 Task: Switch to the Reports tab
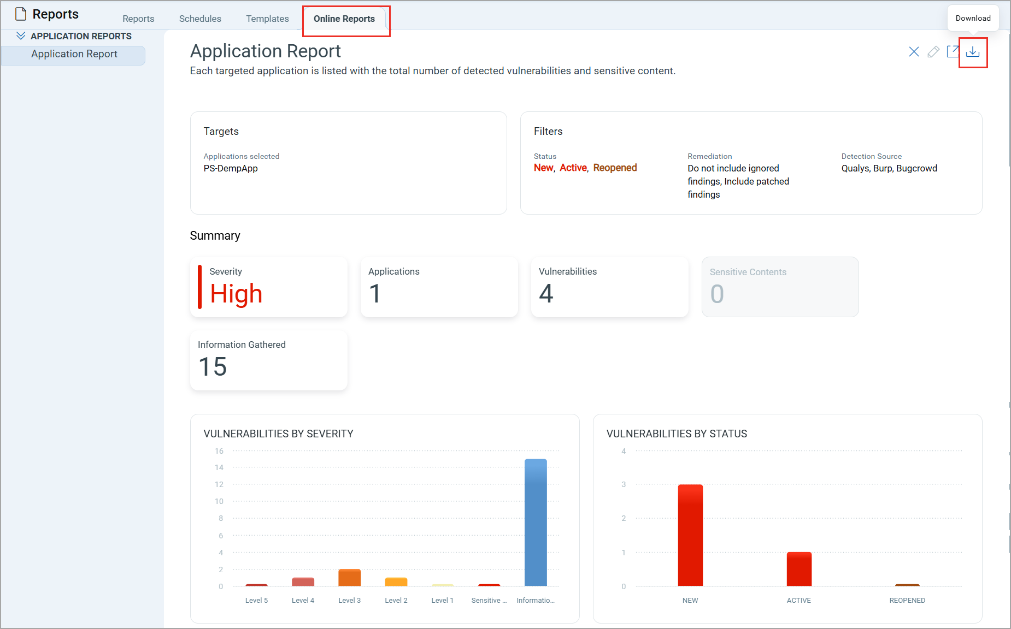138,19
